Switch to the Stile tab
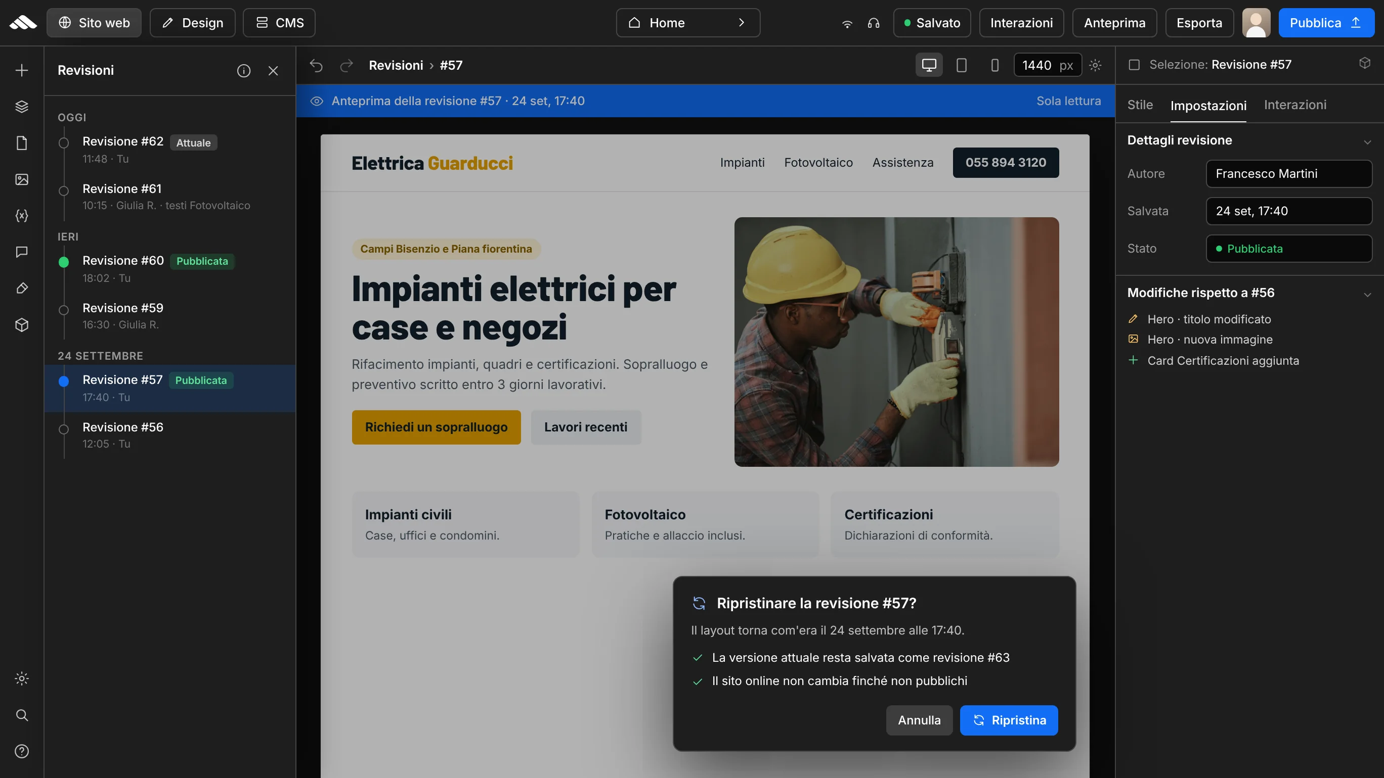Screen dimensions: 1384x778 pos(1140,105)
